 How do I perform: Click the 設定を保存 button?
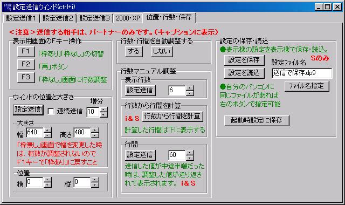point(244,60)
